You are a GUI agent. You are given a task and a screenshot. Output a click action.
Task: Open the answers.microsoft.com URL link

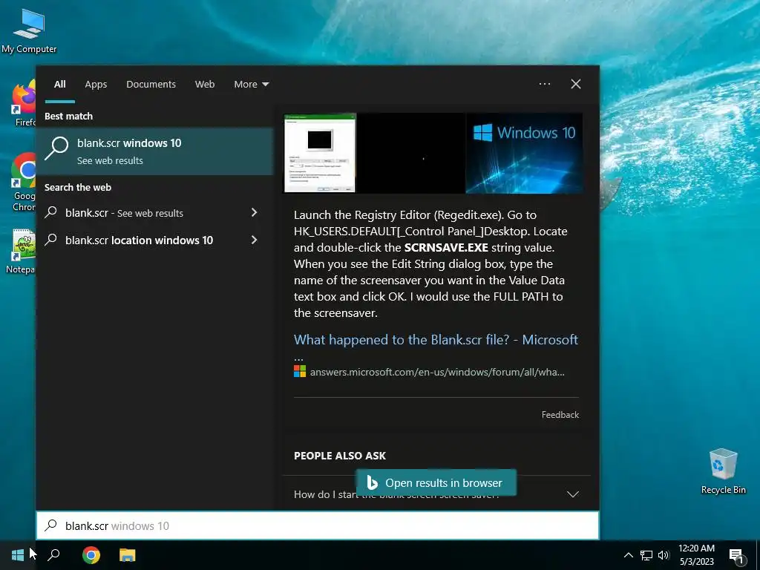pos(436,372)
